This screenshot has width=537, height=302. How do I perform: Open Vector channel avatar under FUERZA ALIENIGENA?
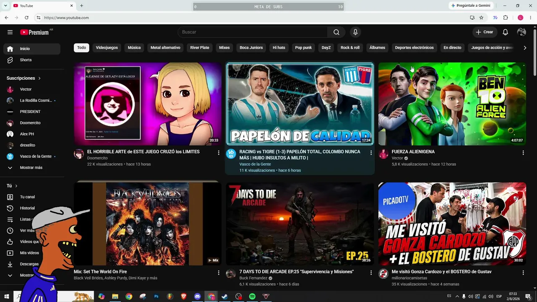tap(383, 154)
